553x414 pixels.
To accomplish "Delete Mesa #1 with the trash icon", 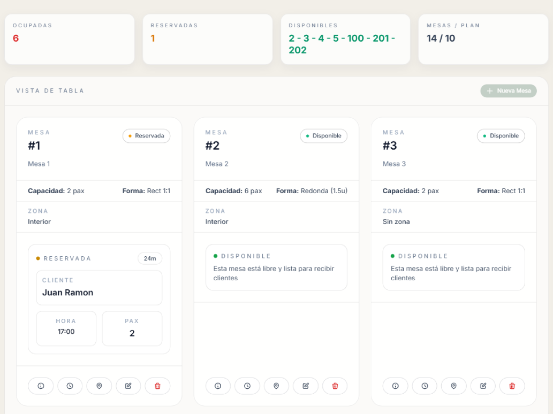I will [157, 386].
